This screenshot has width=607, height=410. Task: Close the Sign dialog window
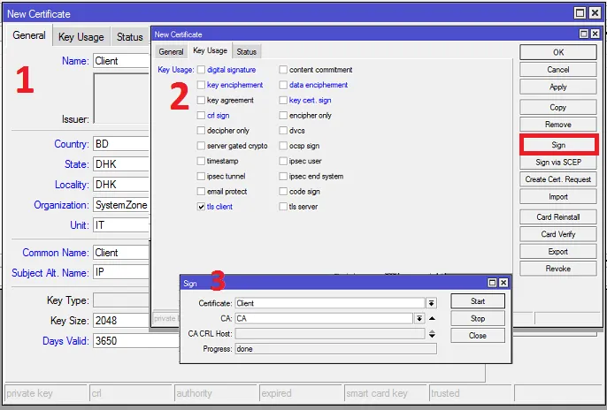pos(503,283)
